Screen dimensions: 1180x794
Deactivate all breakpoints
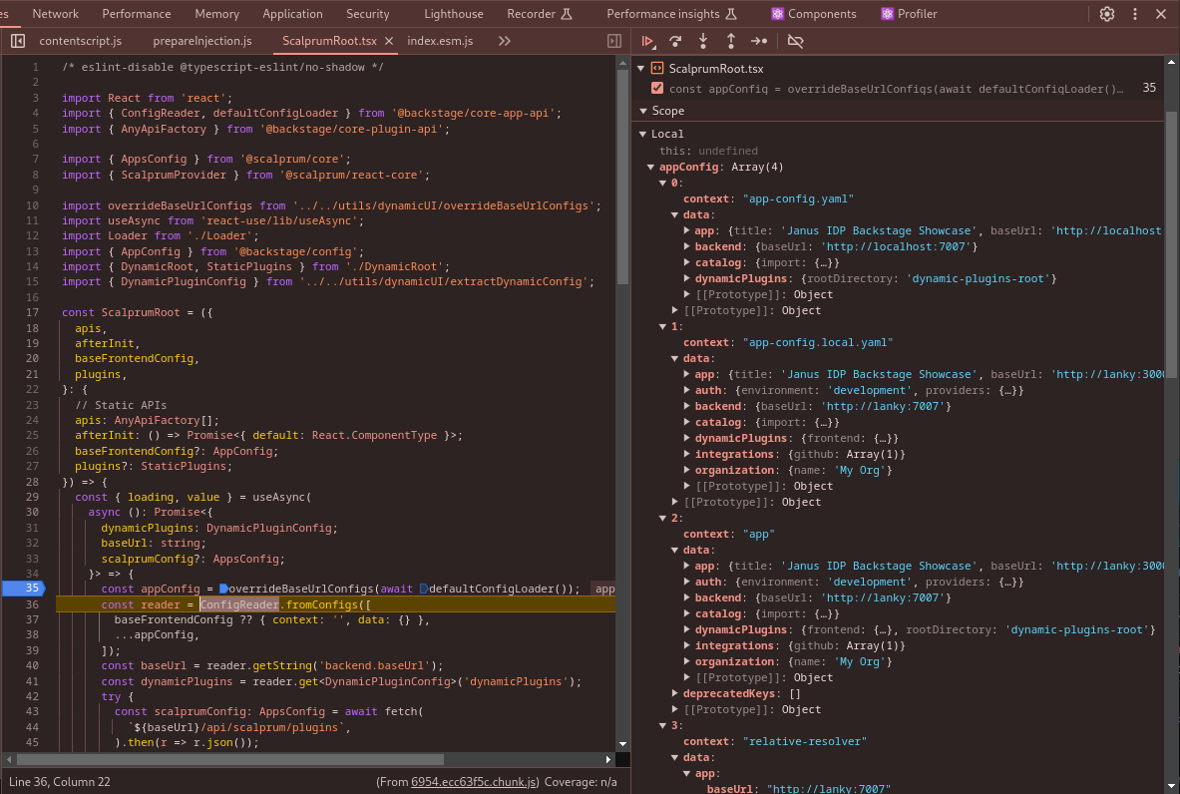click(x=795, y=41)
